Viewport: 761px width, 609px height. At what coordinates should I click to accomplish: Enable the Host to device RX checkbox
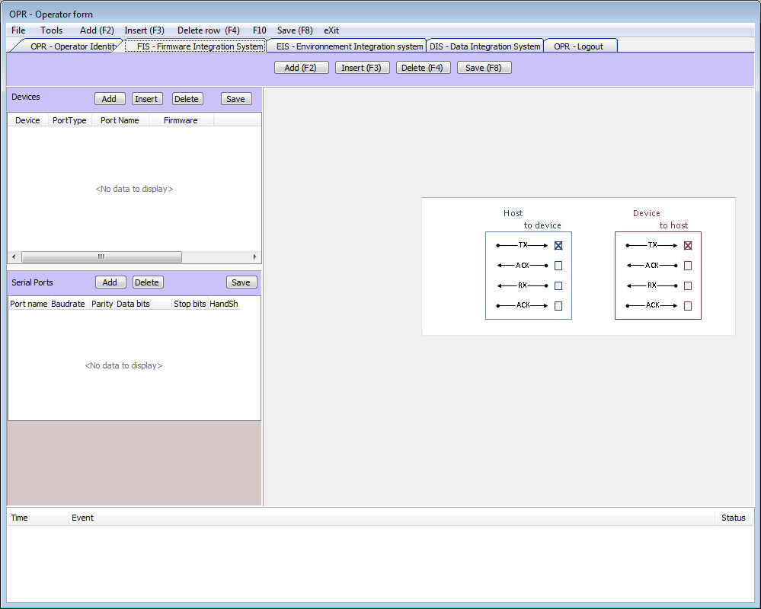click(x=558, y=286)
